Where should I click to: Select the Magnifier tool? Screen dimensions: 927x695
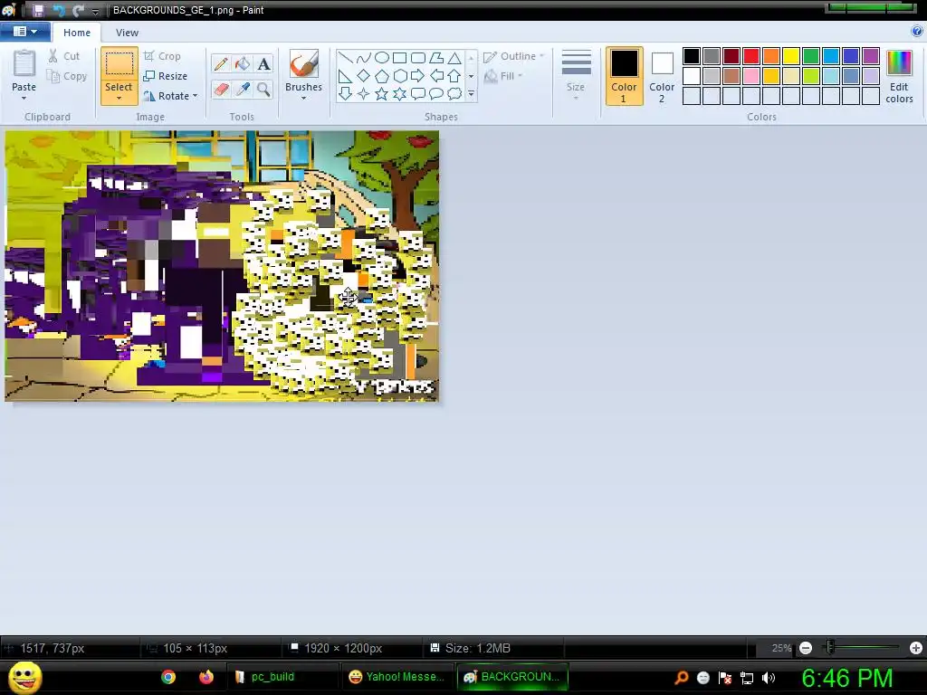click(x=263, y=90)
